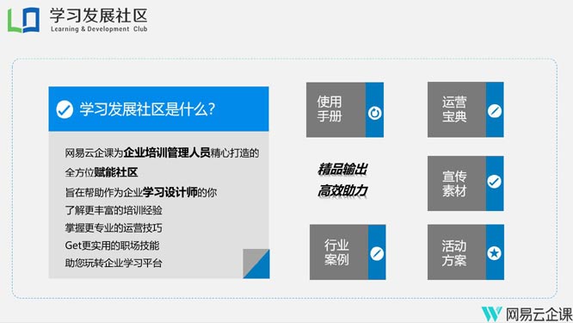
Task: Click the bold 企业培训管理人员 text
Action: point(167,152)
